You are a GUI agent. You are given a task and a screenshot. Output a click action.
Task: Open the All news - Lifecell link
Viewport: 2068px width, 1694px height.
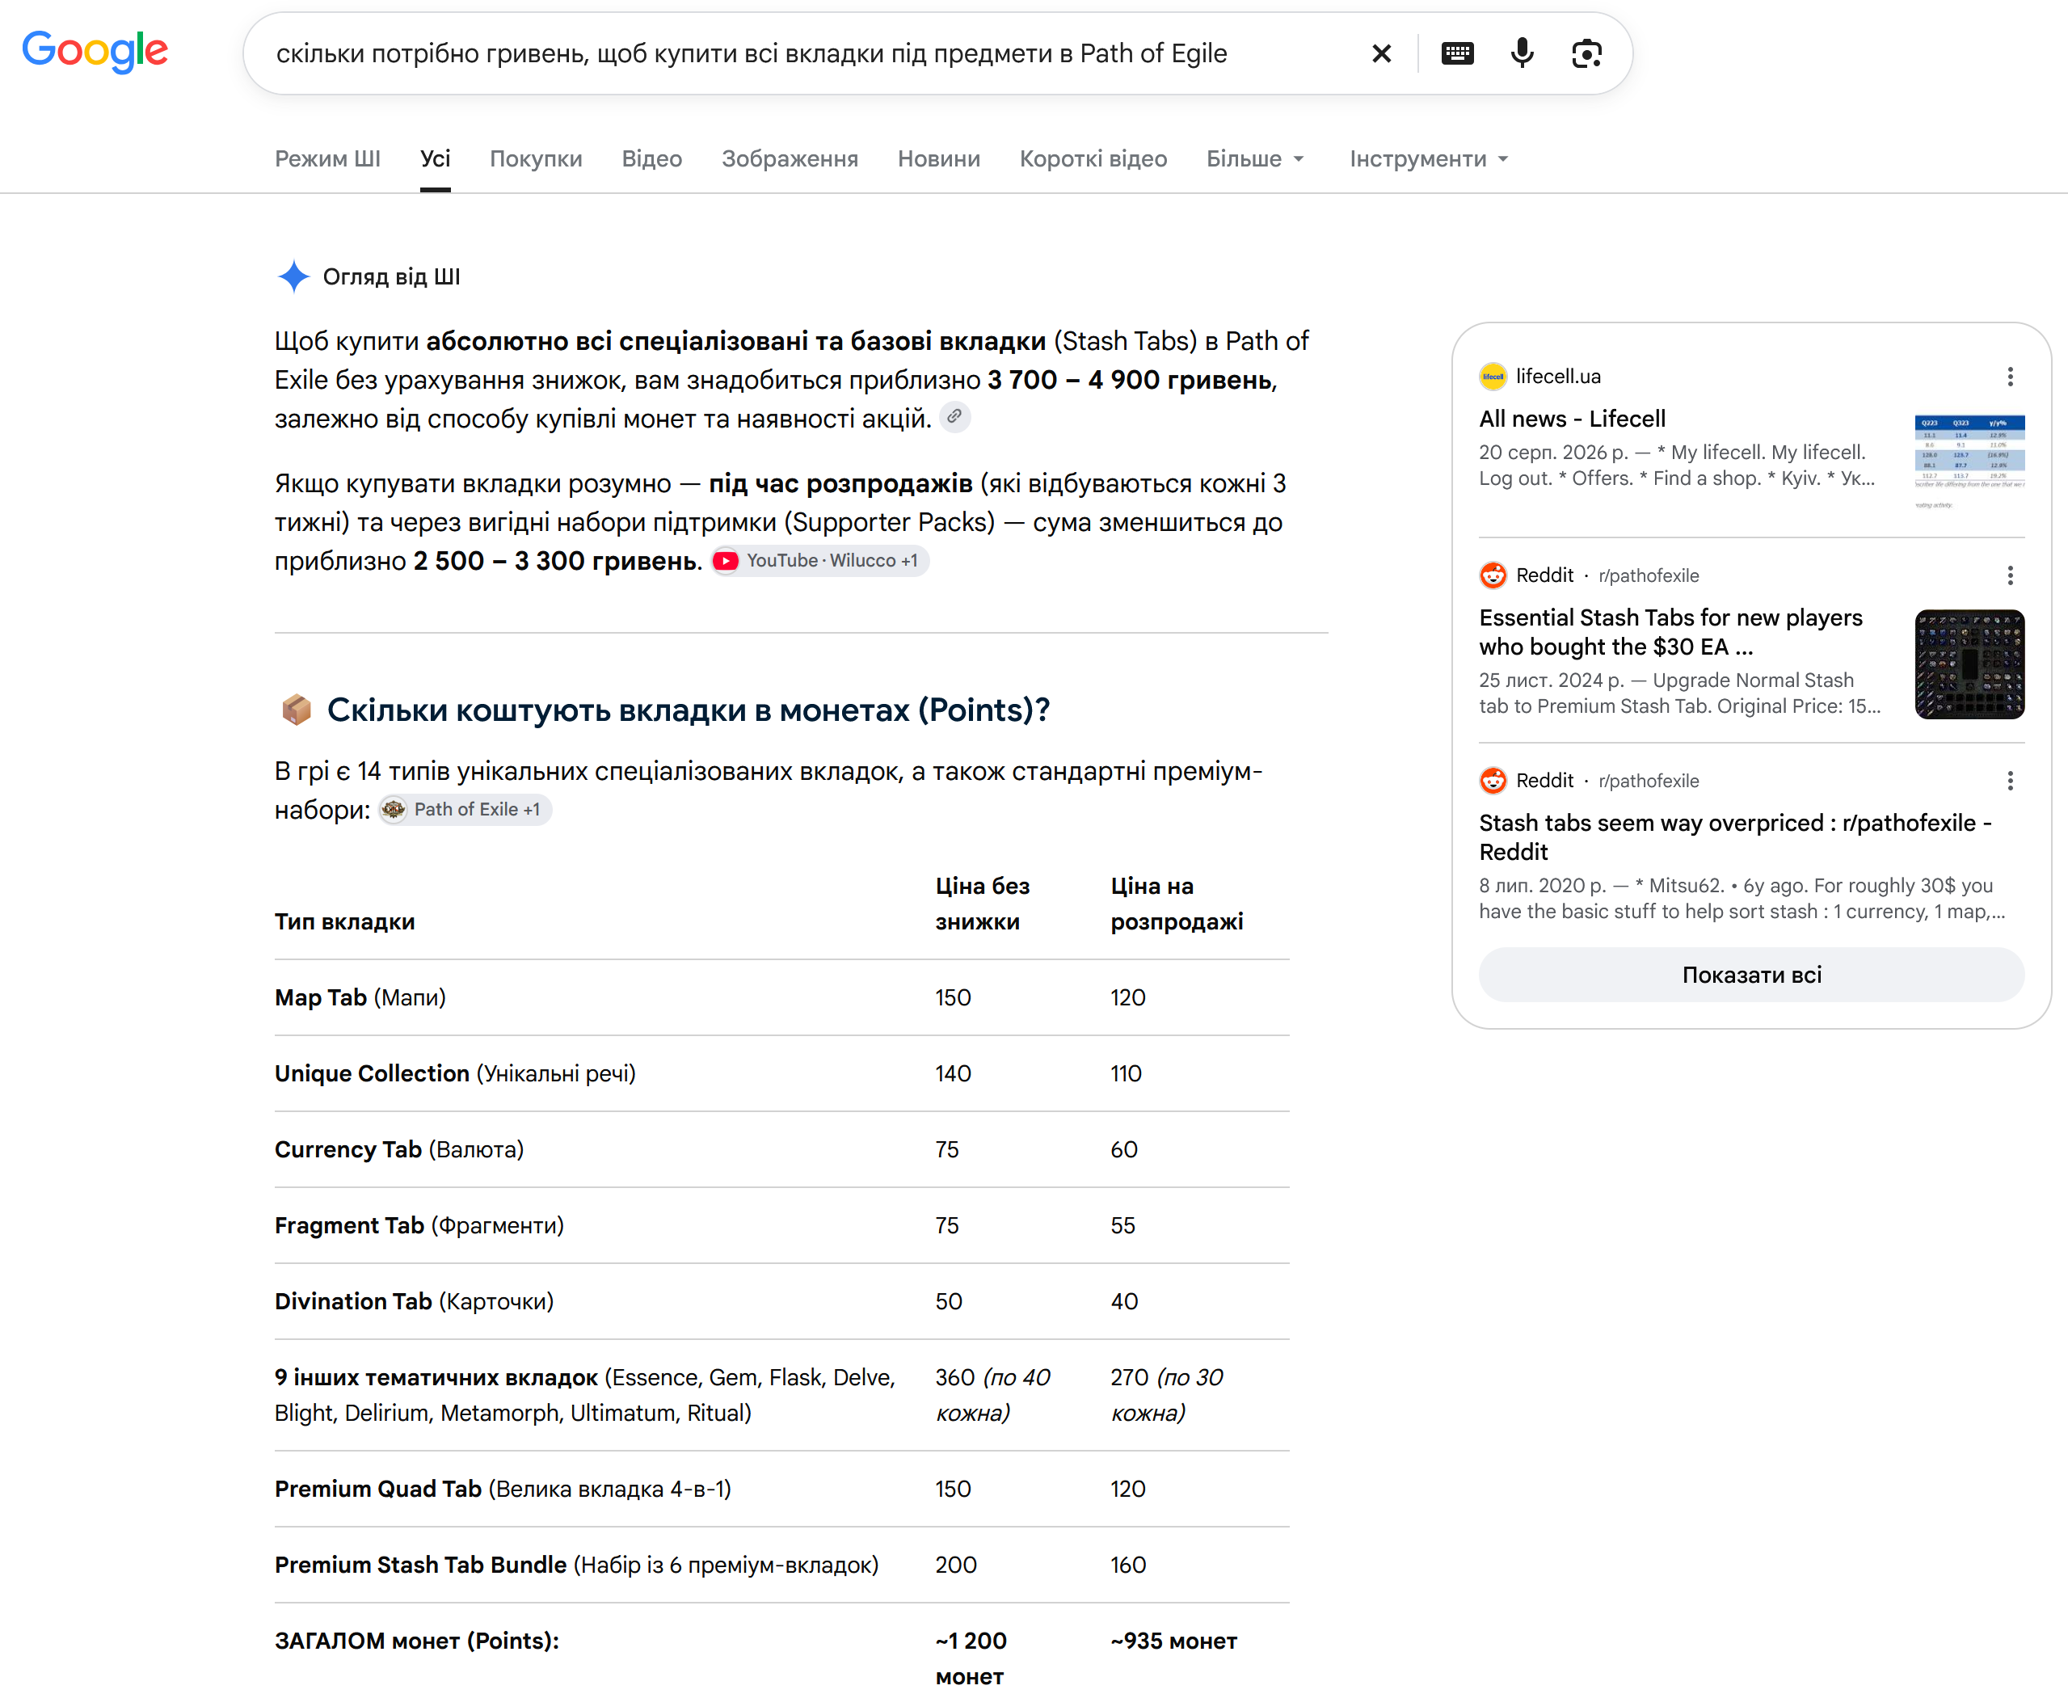(x=1573, y=419)
